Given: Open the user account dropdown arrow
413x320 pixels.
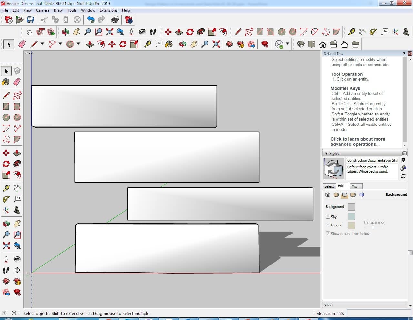Looking at the screenshot, I should coord(287,44).
